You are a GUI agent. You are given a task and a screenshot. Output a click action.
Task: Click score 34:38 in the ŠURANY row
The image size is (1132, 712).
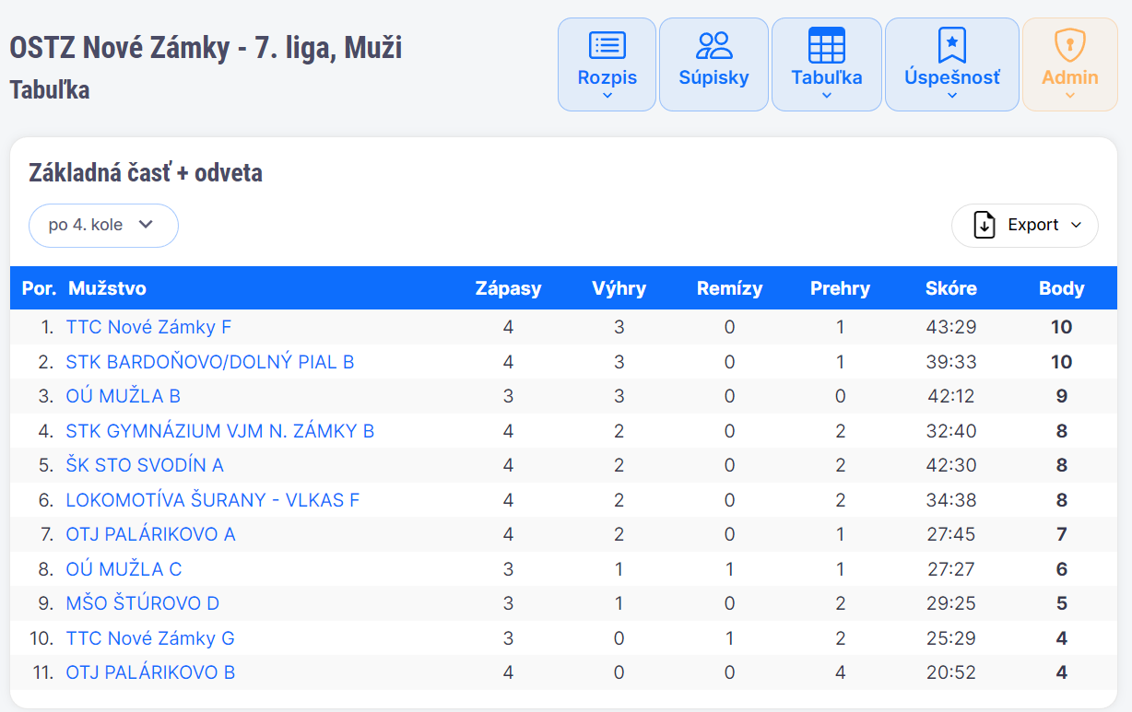(x=950, y=500)
